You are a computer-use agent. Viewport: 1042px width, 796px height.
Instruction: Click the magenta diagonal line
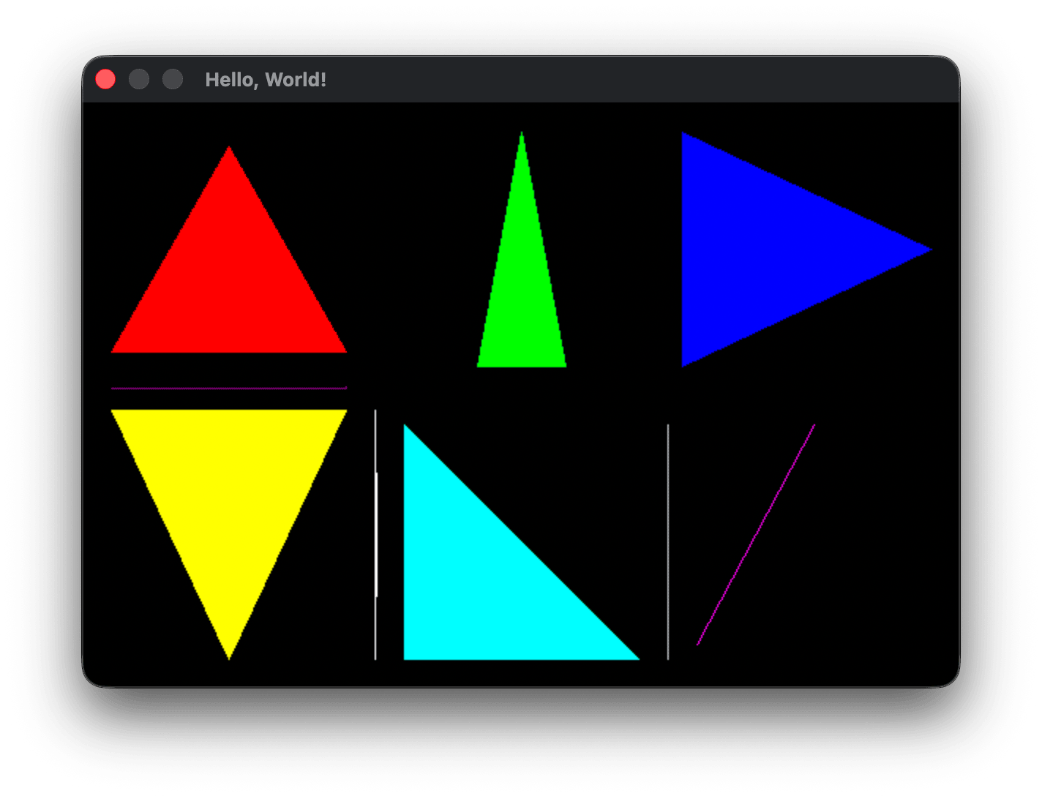click(x=757, y=534)
